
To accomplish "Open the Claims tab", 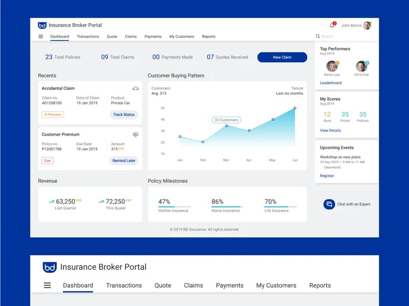I will pos(130,36).
